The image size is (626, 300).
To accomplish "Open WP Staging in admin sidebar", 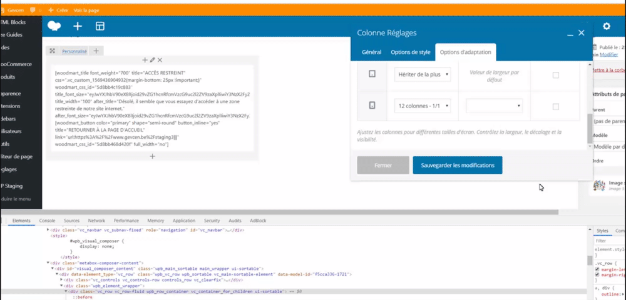I will tap(11, 186).
